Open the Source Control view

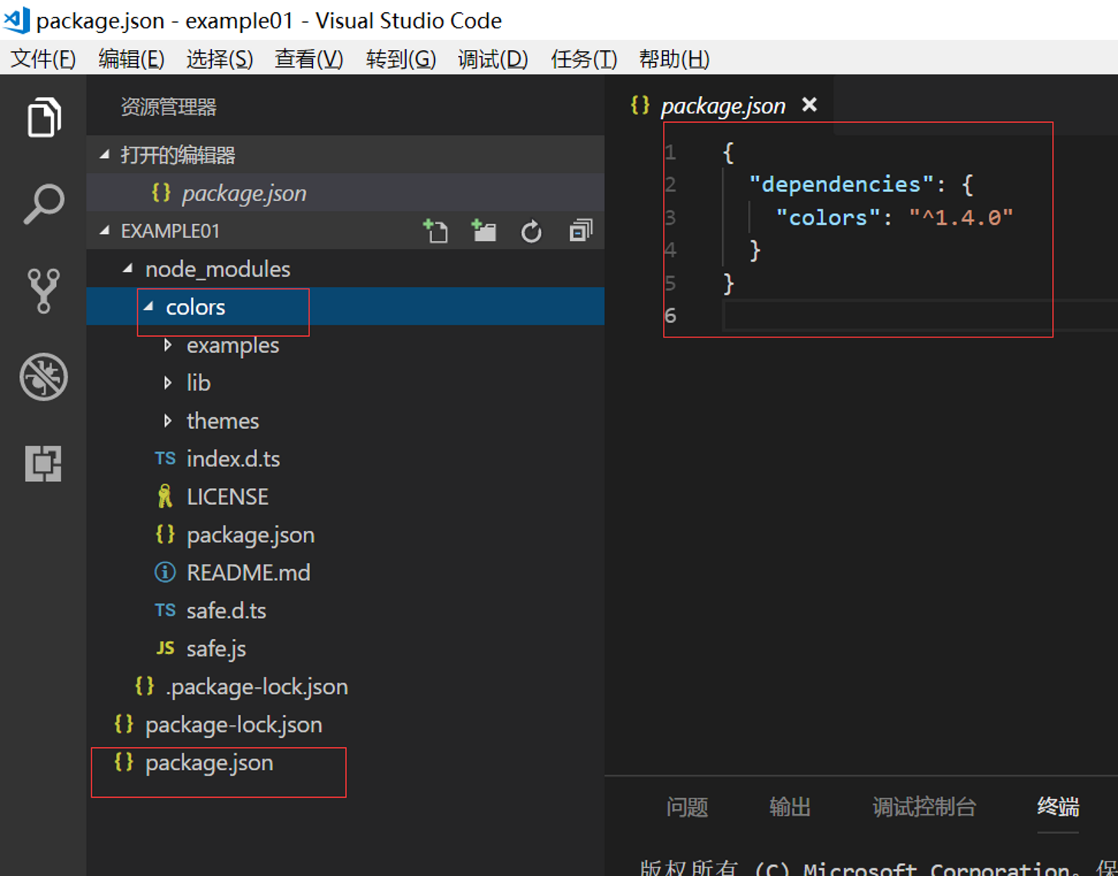coord(44,291)
